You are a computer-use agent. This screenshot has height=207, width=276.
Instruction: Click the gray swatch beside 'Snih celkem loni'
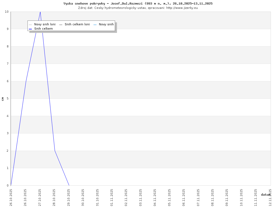(x=61, y=25)
